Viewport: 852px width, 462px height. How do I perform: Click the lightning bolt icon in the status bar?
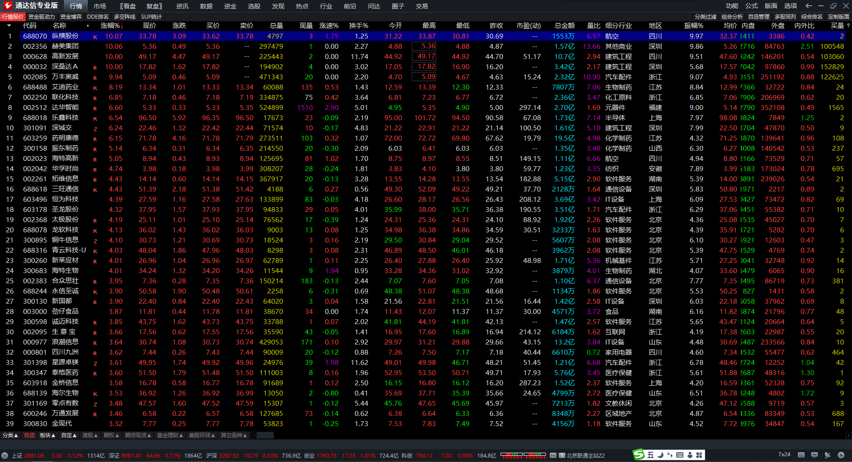841,455
